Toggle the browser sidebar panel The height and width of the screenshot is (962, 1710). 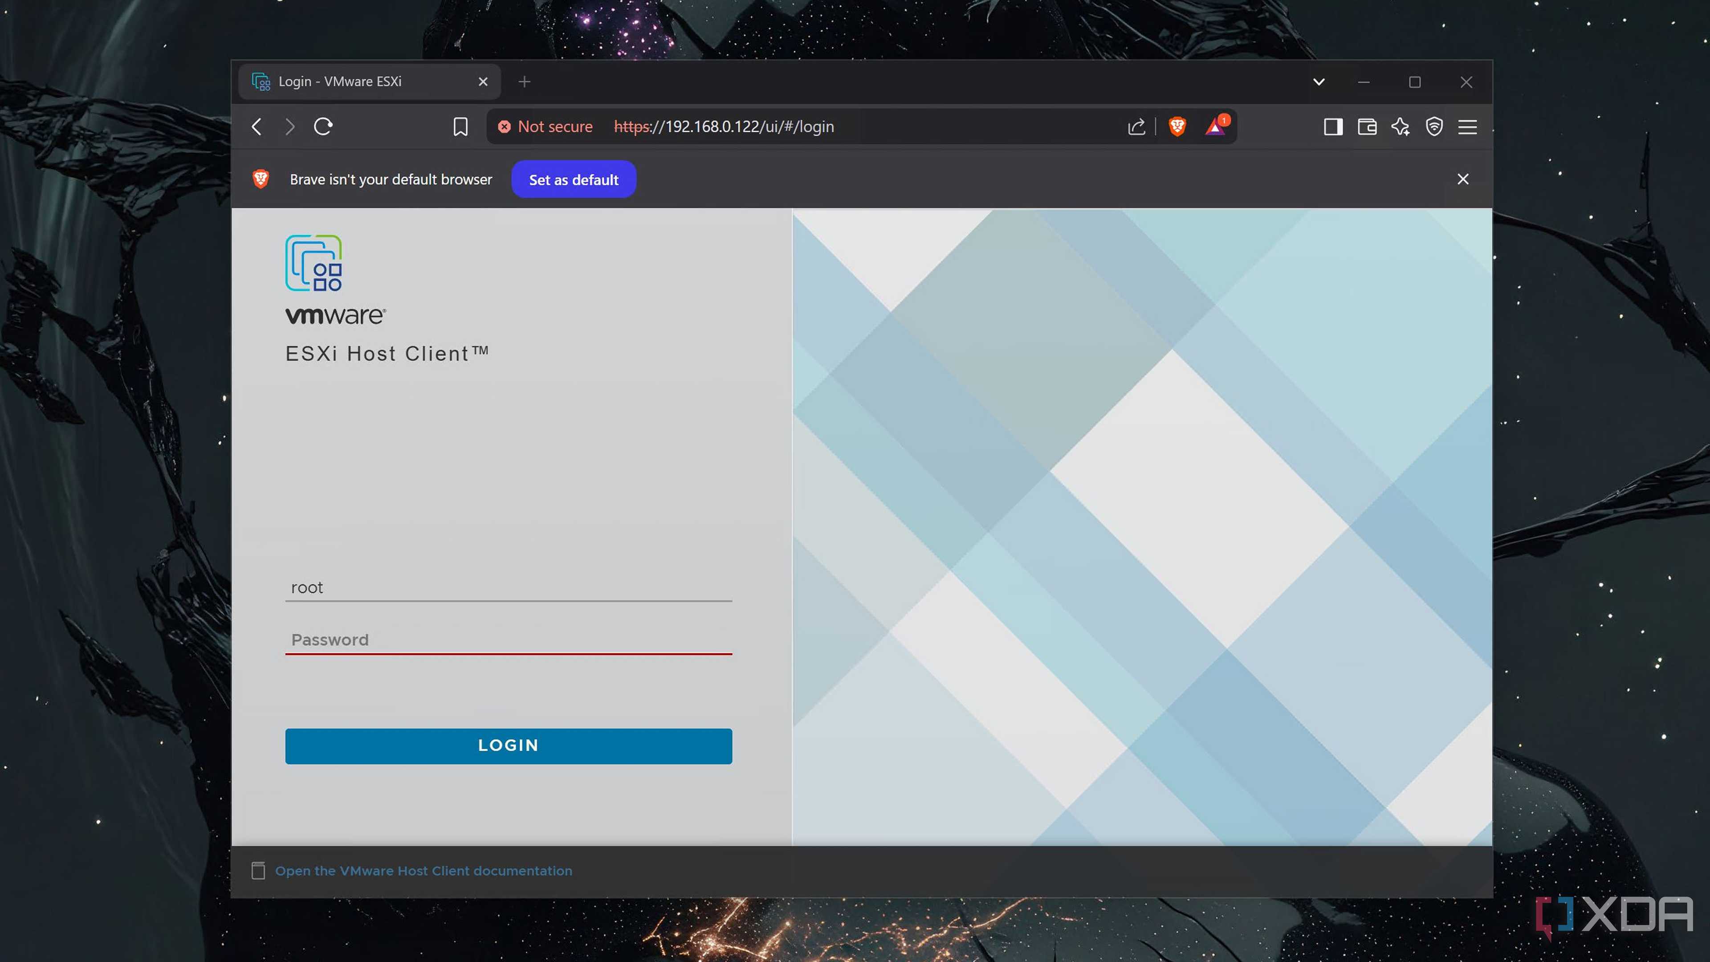pyautogui.click(x=1333, y=126)
